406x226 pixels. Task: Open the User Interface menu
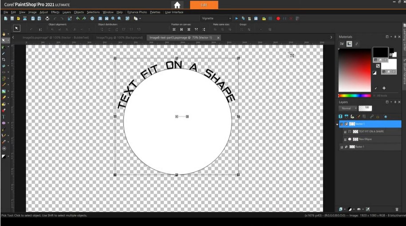pos(174,12)
